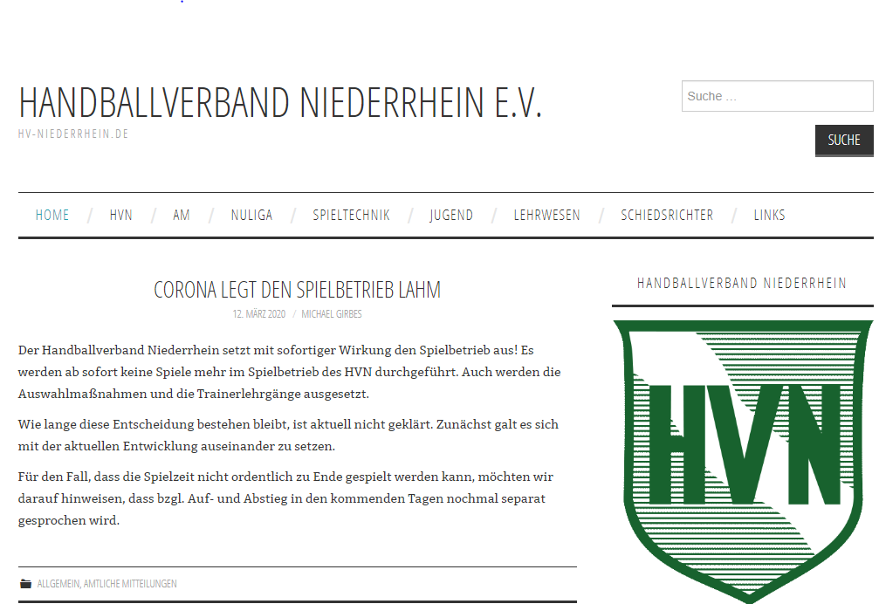Open the Spieltechnik menu item

[x=352, y=216]
